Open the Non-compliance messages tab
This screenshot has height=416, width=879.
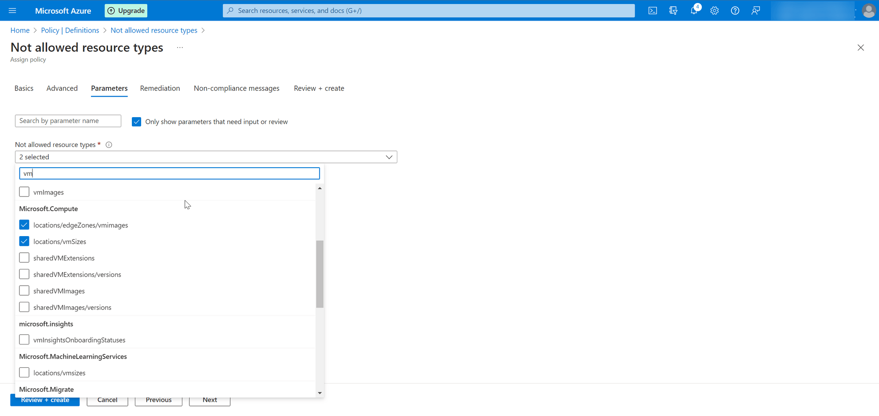236,88
